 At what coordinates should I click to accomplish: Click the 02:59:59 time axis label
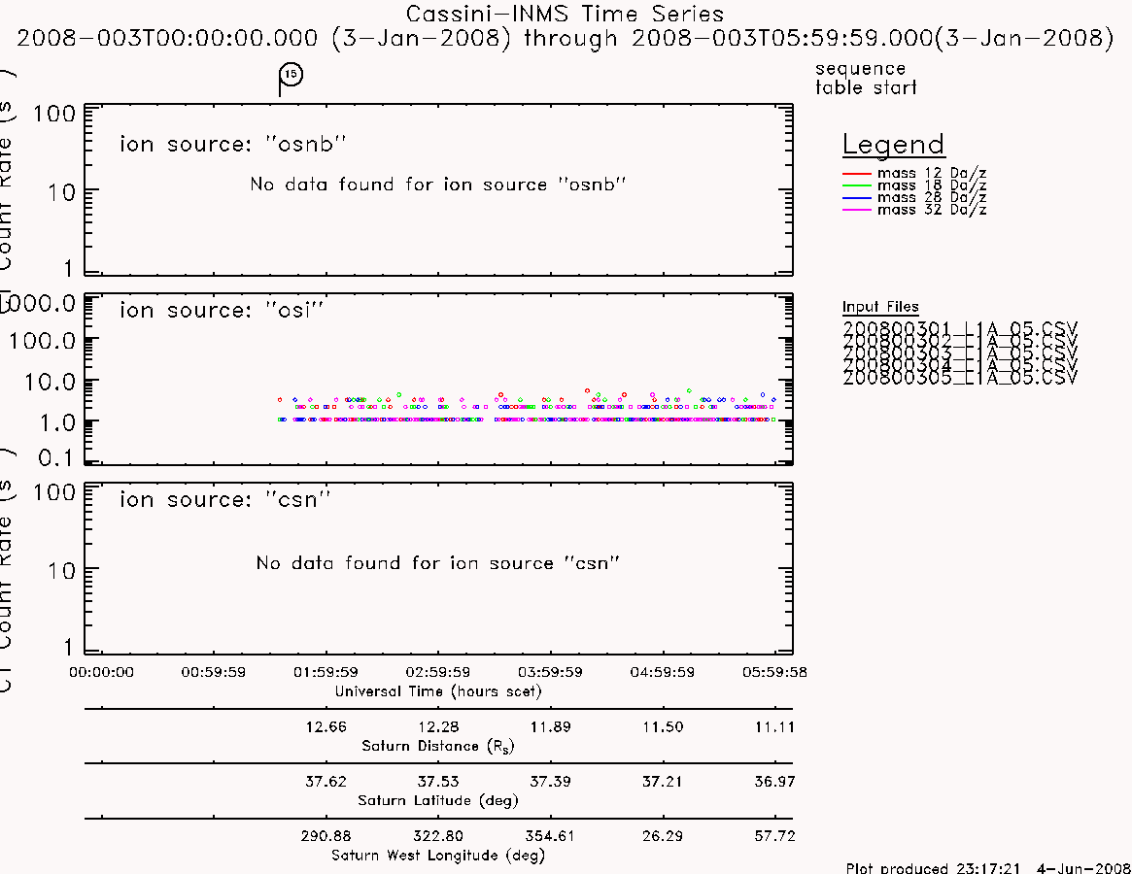click(438, 672)
